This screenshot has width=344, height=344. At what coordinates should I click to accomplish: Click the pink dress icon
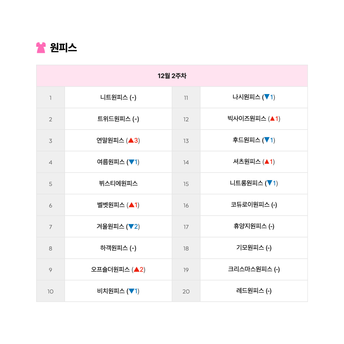tap(41, 48)
